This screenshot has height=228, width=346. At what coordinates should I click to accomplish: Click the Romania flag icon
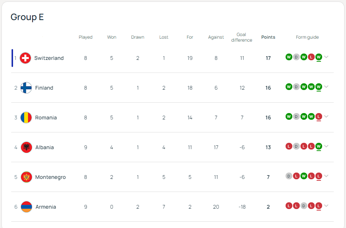(x=26, y=118)
